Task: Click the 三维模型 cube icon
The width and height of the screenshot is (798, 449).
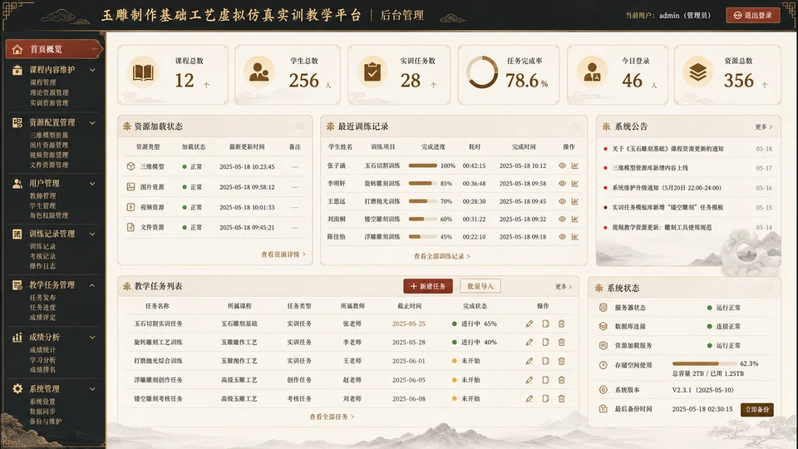Action: pos(131,166)
